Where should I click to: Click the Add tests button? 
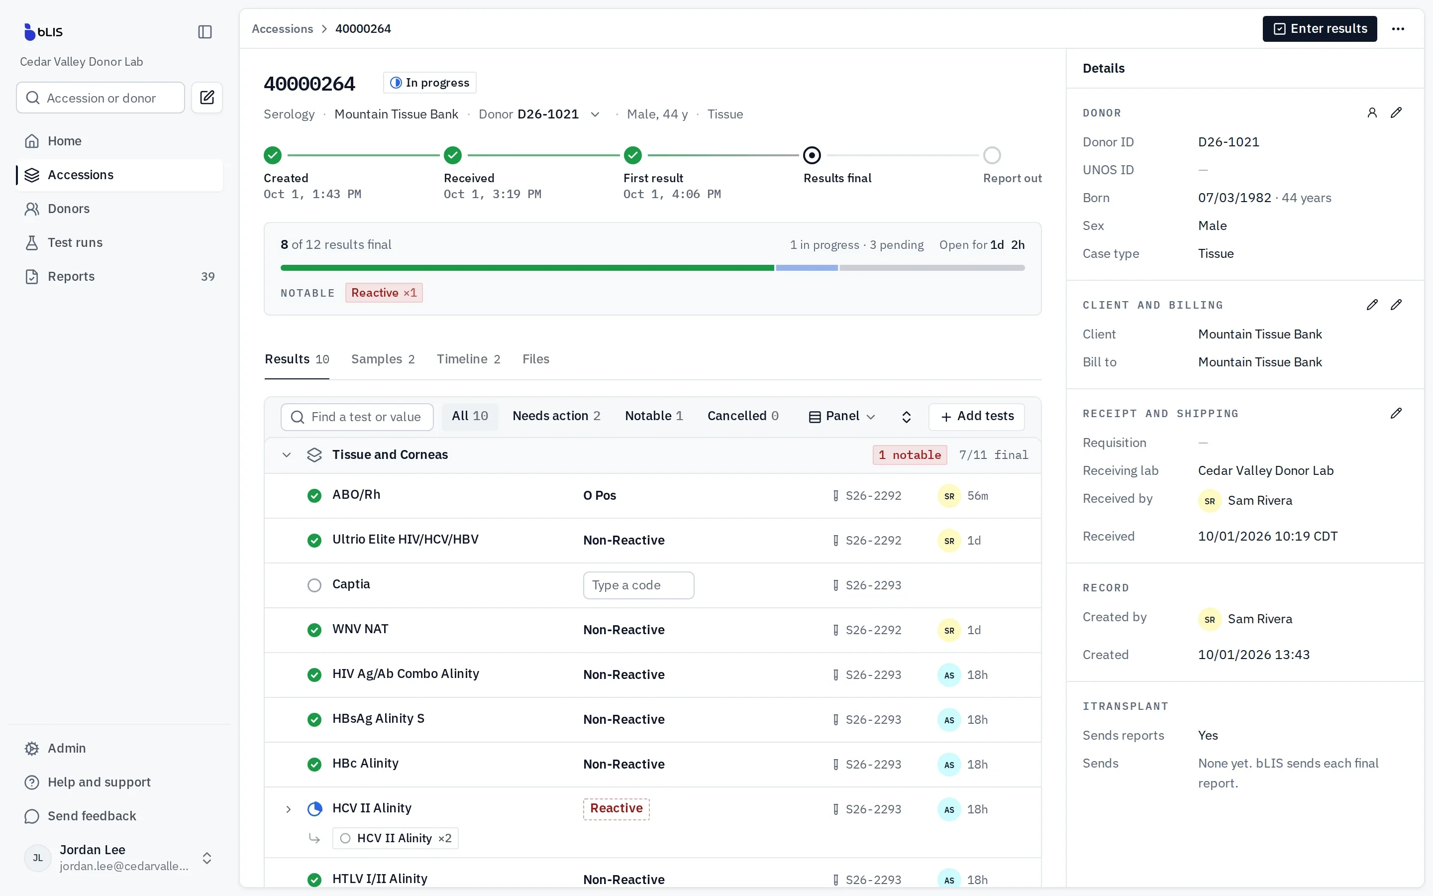(976, 416)
